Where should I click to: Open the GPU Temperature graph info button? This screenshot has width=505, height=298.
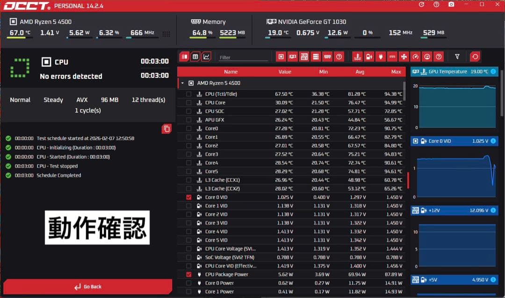(x=493, y=71)
